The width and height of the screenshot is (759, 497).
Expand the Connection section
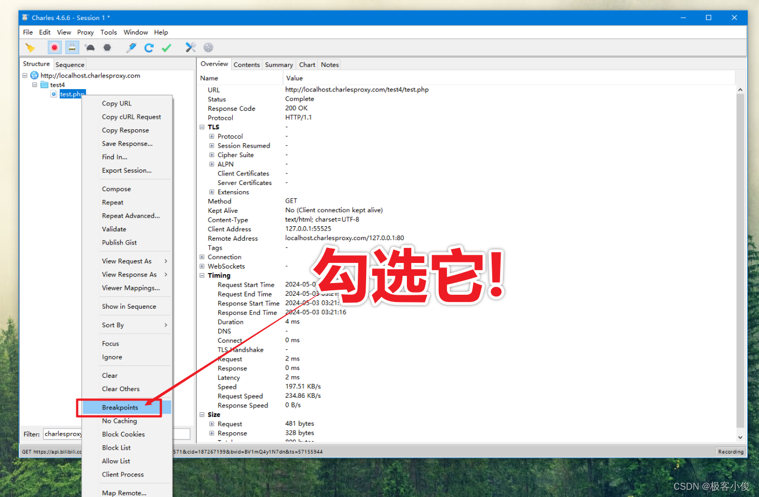coord(202,257)
